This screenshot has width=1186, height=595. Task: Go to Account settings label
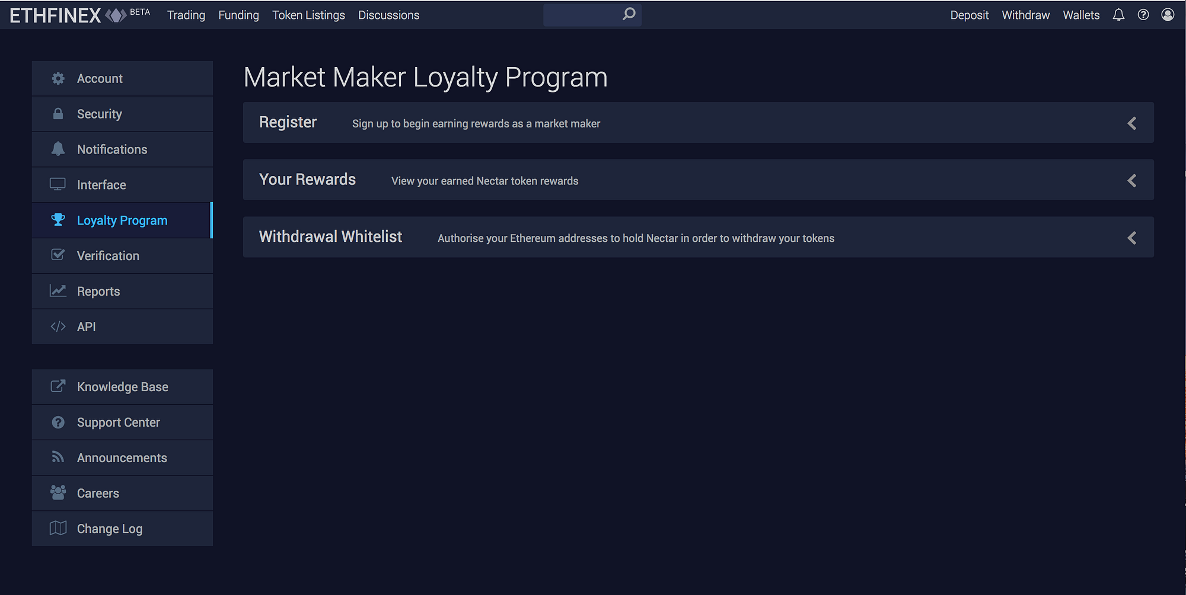[100, 78]
